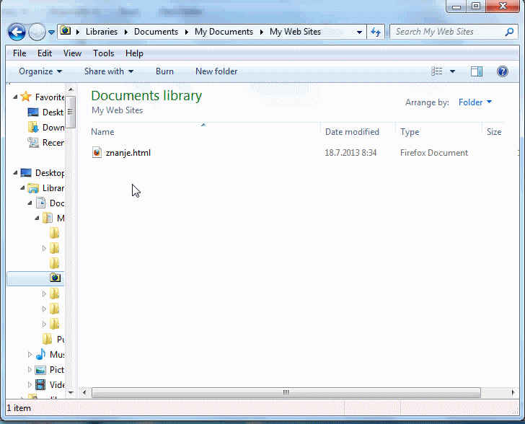The image size is (525, 424).
Task: Click the Change your view icon
Action: tap(437, 71)
